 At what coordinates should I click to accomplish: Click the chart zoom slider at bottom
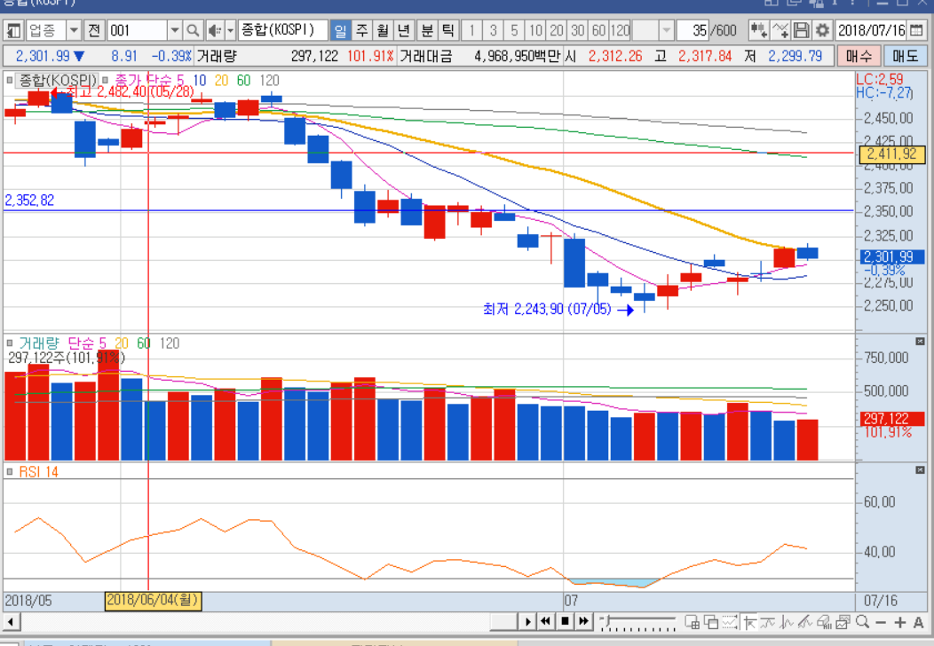637,622
